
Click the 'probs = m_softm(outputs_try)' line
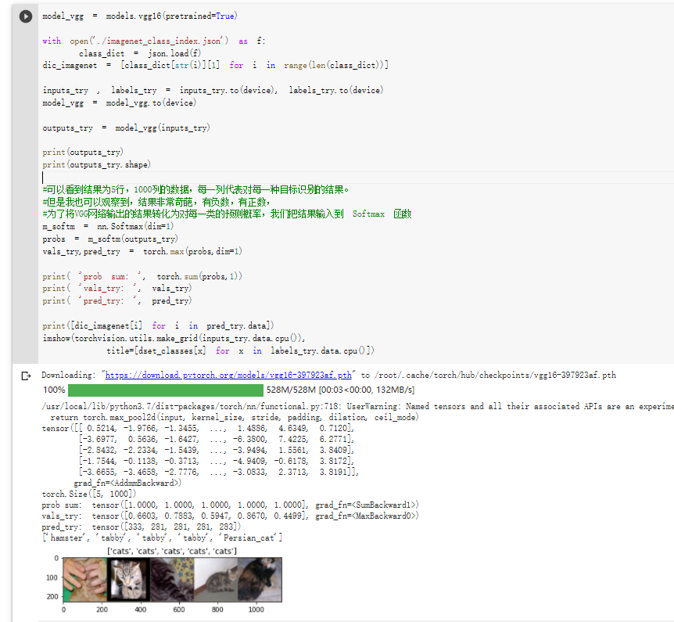point(110,239)
